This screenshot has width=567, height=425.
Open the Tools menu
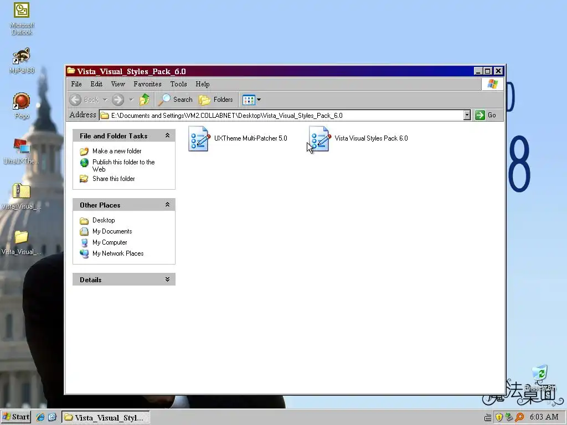coord(179,84)
